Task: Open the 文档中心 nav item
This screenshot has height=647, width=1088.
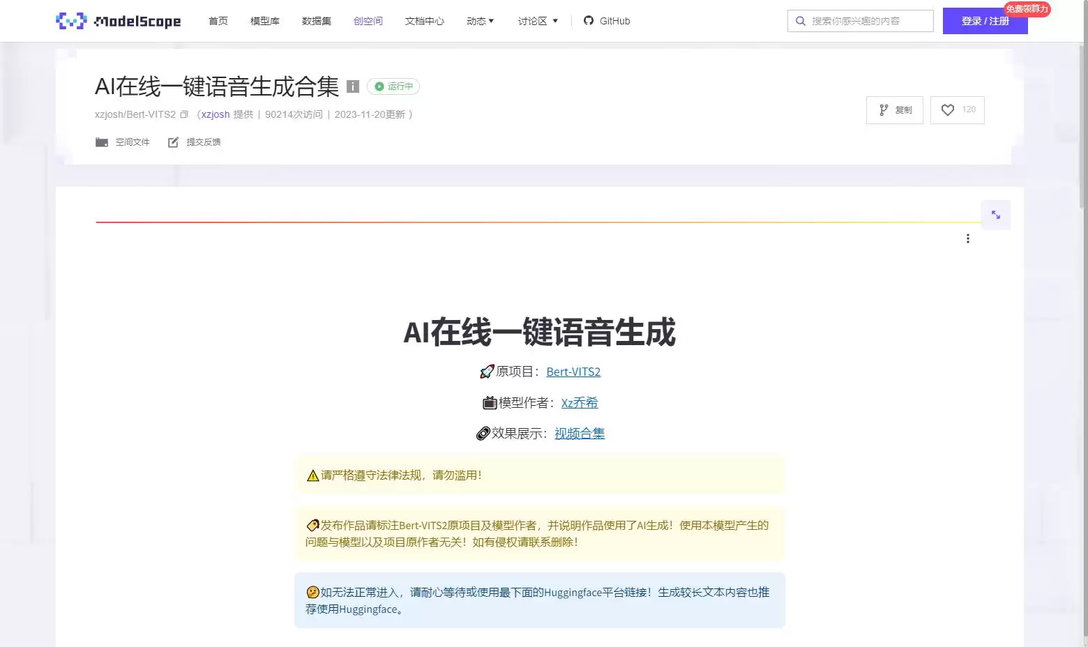Action: (x=425, y=21)
